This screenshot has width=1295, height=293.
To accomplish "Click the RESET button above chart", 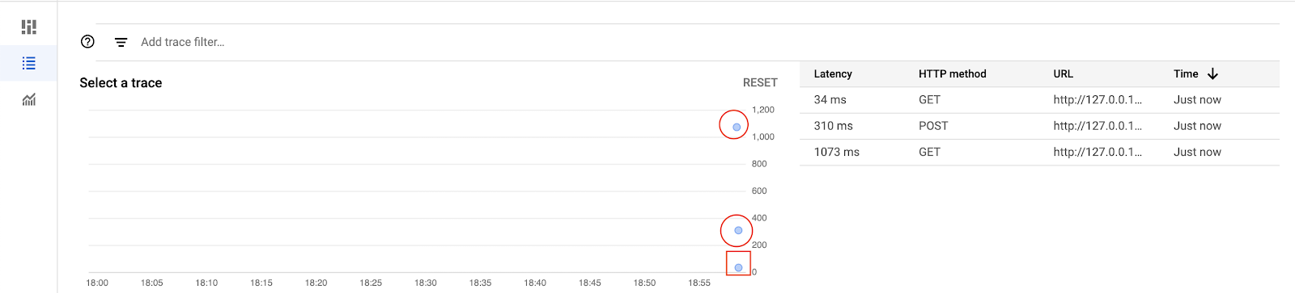I will pos(760,82).
